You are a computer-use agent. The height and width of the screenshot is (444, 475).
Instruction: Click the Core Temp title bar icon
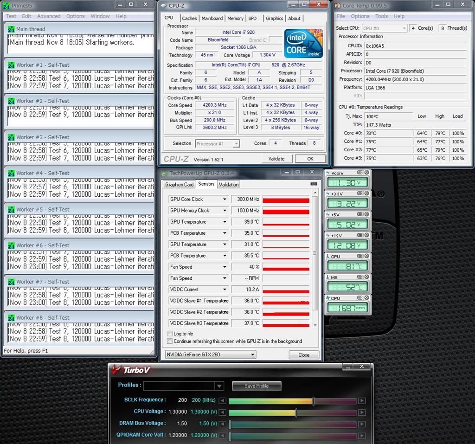[x=338, y=6]
